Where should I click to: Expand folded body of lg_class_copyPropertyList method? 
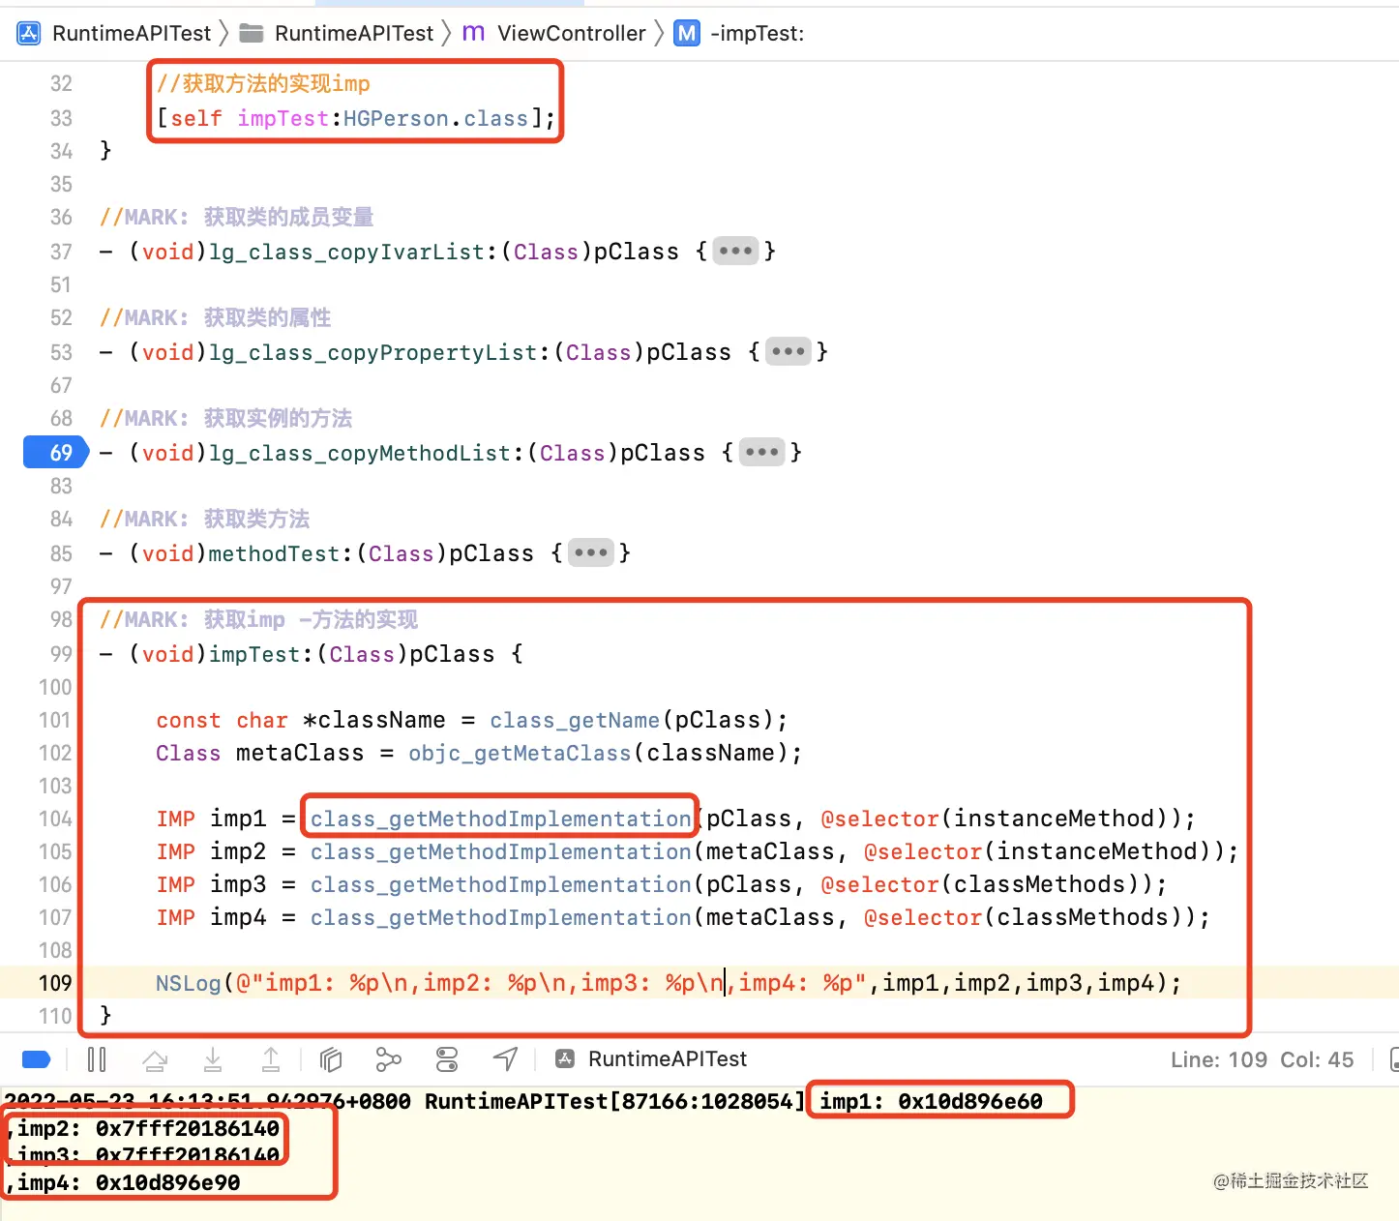coord(789,352)
